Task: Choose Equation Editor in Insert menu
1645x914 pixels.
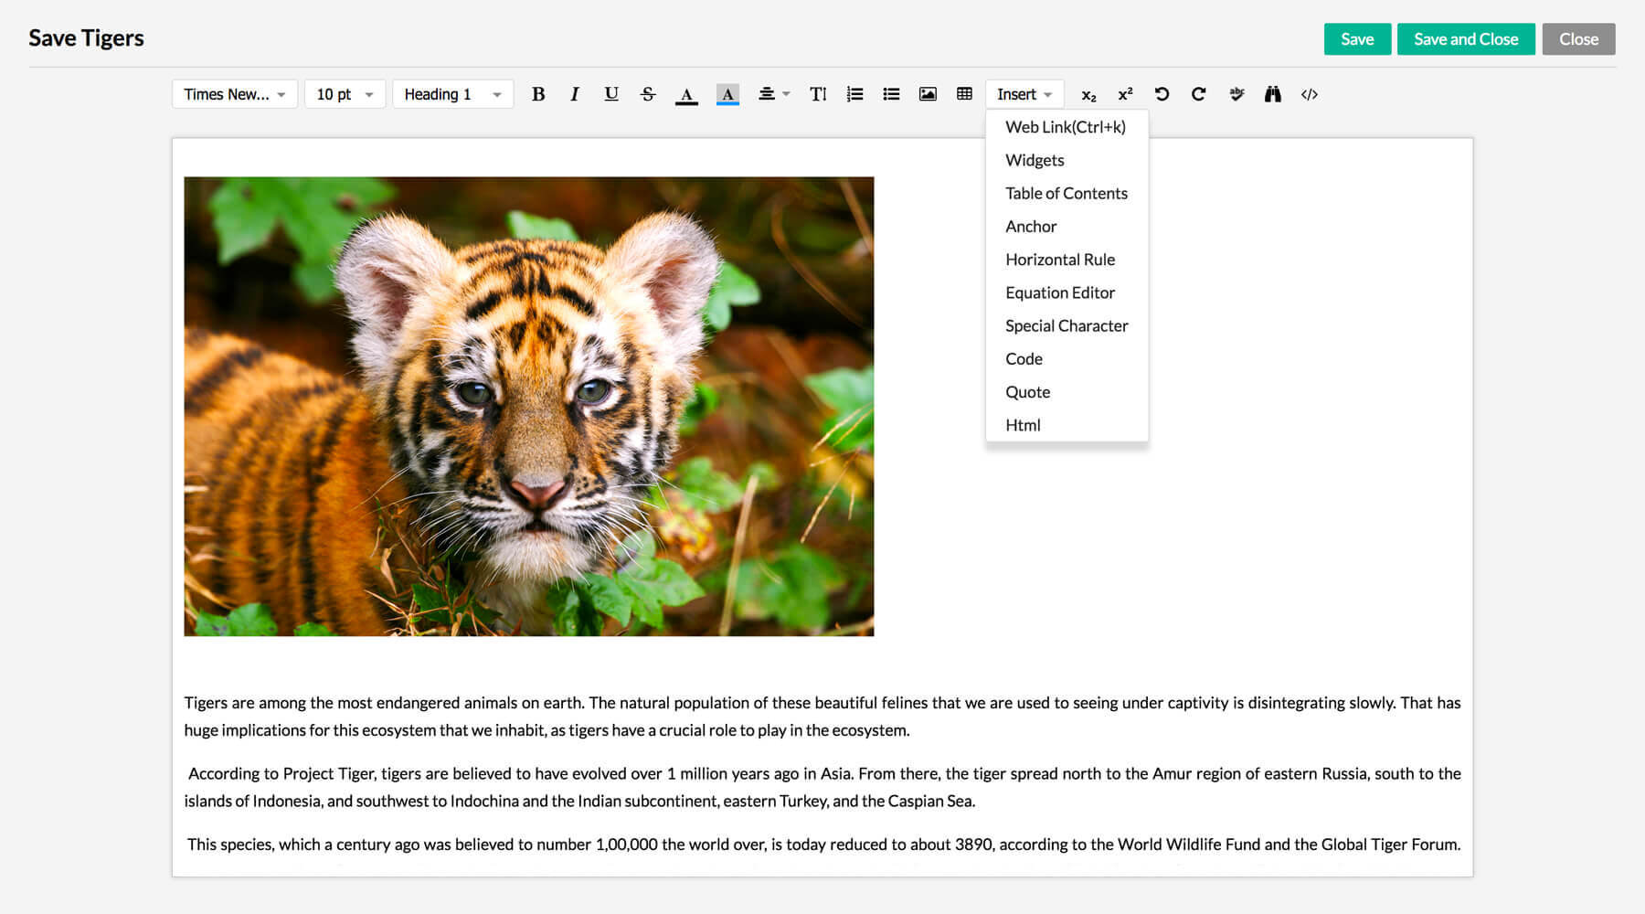Action: [x=1059, y=292]
